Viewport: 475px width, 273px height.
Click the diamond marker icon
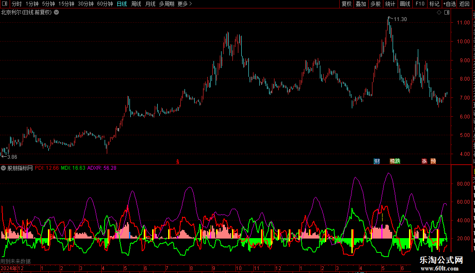(439, 13)
